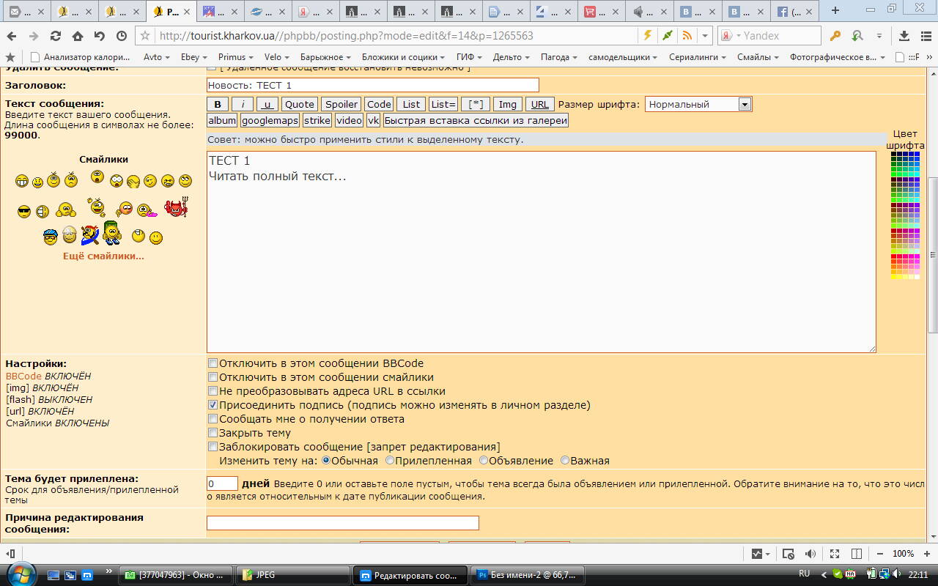938x586 pixels.
Task: Click the browser reload icon
Action: [56, 36]
